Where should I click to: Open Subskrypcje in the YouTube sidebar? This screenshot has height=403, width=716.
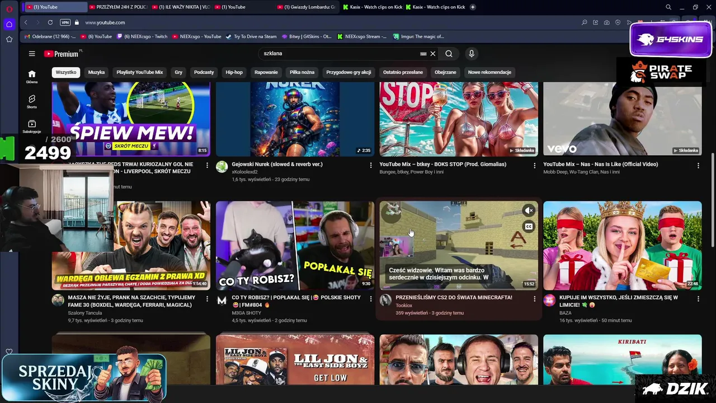click(x=32, y=126)
